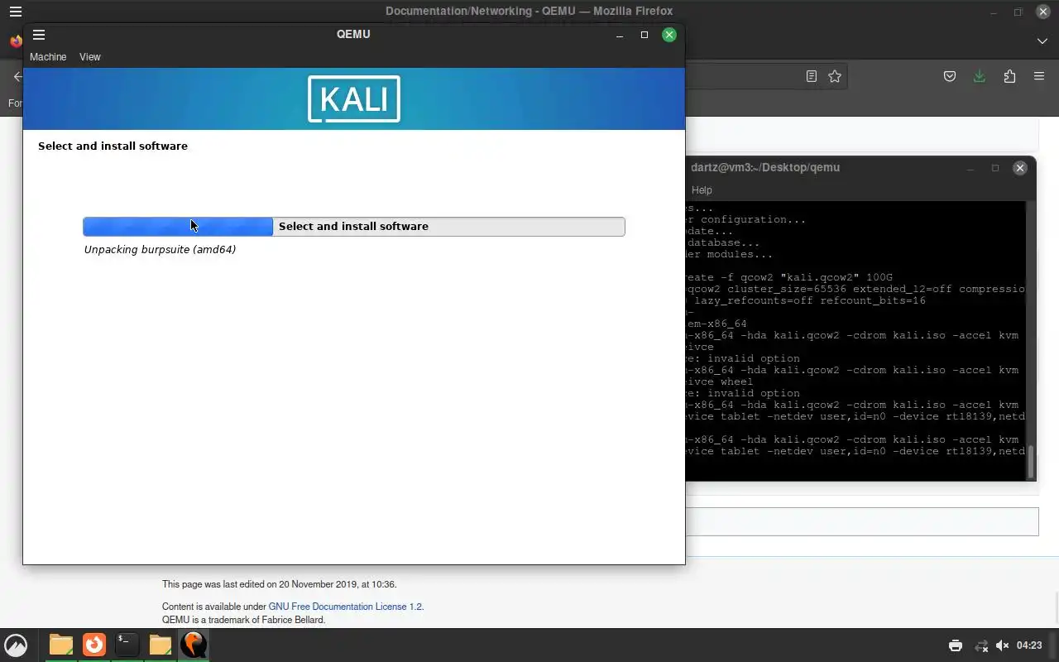Expand the Firefox tab list chevron
This screenshot has width=1059, height=662.
(x=1042, y=41)
